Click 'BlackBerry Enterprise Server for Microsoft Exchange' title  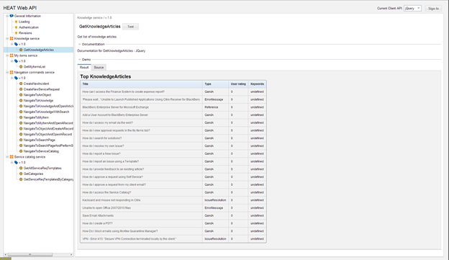coord(115,107)
